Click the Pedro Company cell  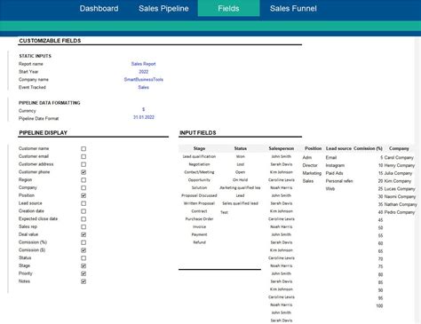(x=400, y=212)
